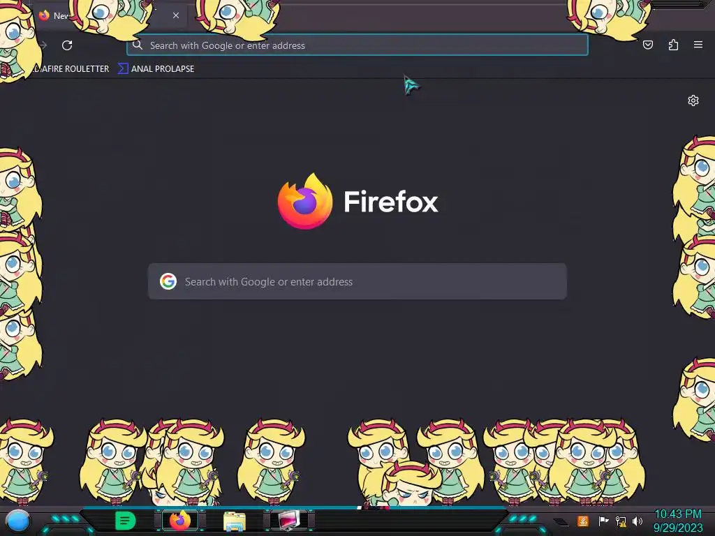This screenshot has width=715, height=536.
Task: Open the network tray icon
Action: pos(620,521)
